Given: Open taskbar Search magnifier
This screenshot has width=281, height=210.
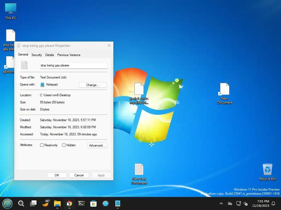Looking at the screenshot, I should click(x=21, y=203).
